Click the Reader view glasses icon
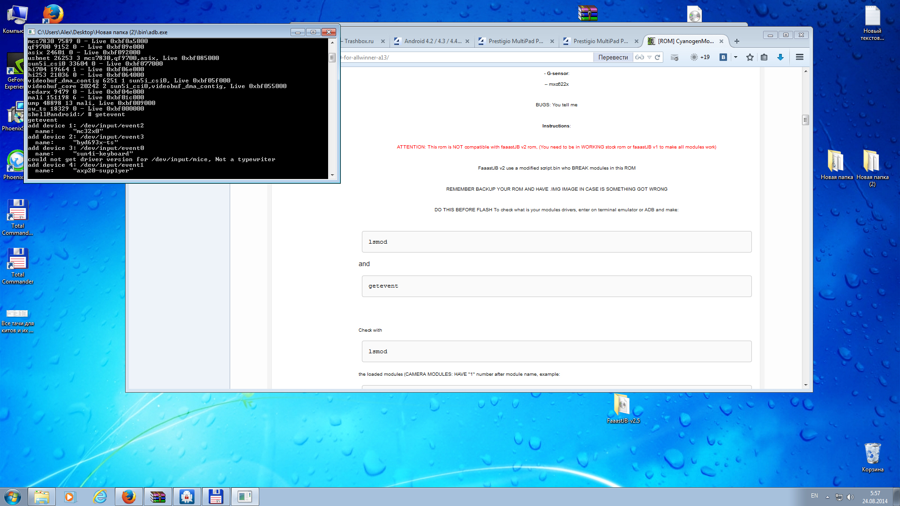The width and height of the screenshot is (900, 506). pyautogui.click(x=639, y=57)
